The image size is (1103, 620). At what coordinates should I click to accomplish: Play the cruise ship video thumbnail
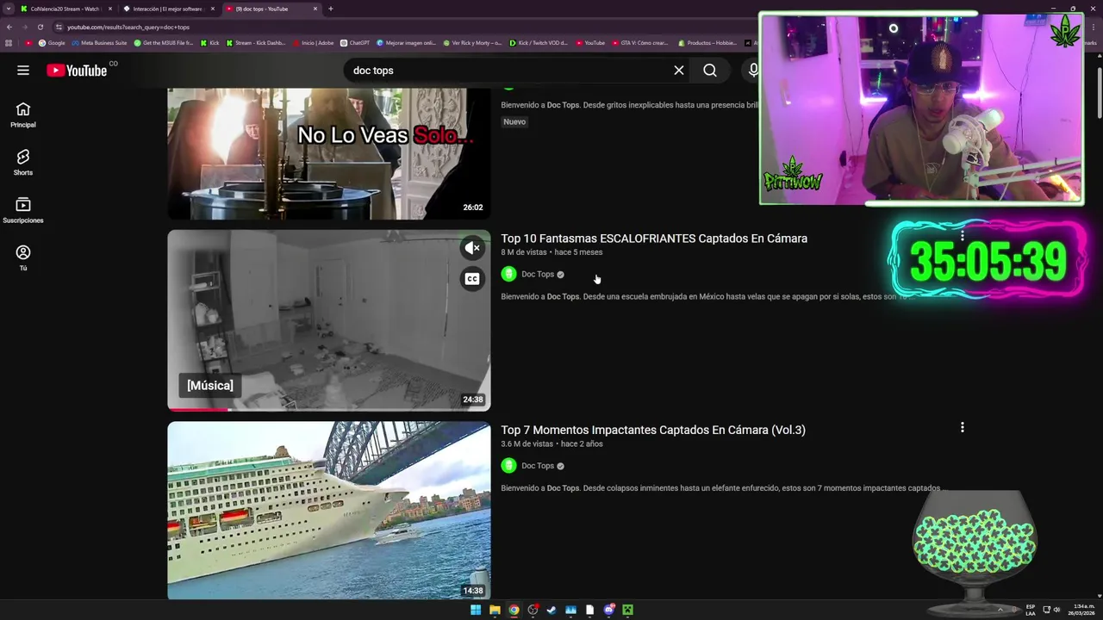click(x=328, y=510)
